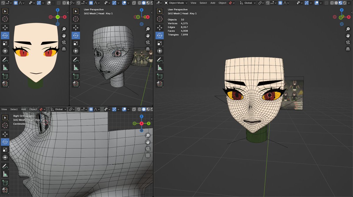Select the Transform tool in the flat front-face viewport
Image resolution: width=353 pixels, height=197 pixels.
pyautogui.click(x=5, y=51)
